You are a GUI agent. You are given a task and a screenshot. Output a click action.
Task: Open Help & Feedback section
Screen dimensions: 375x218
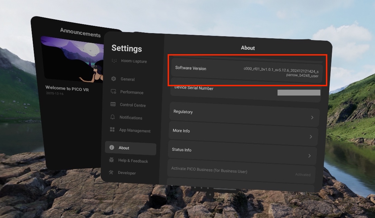[x=133, y=161]
